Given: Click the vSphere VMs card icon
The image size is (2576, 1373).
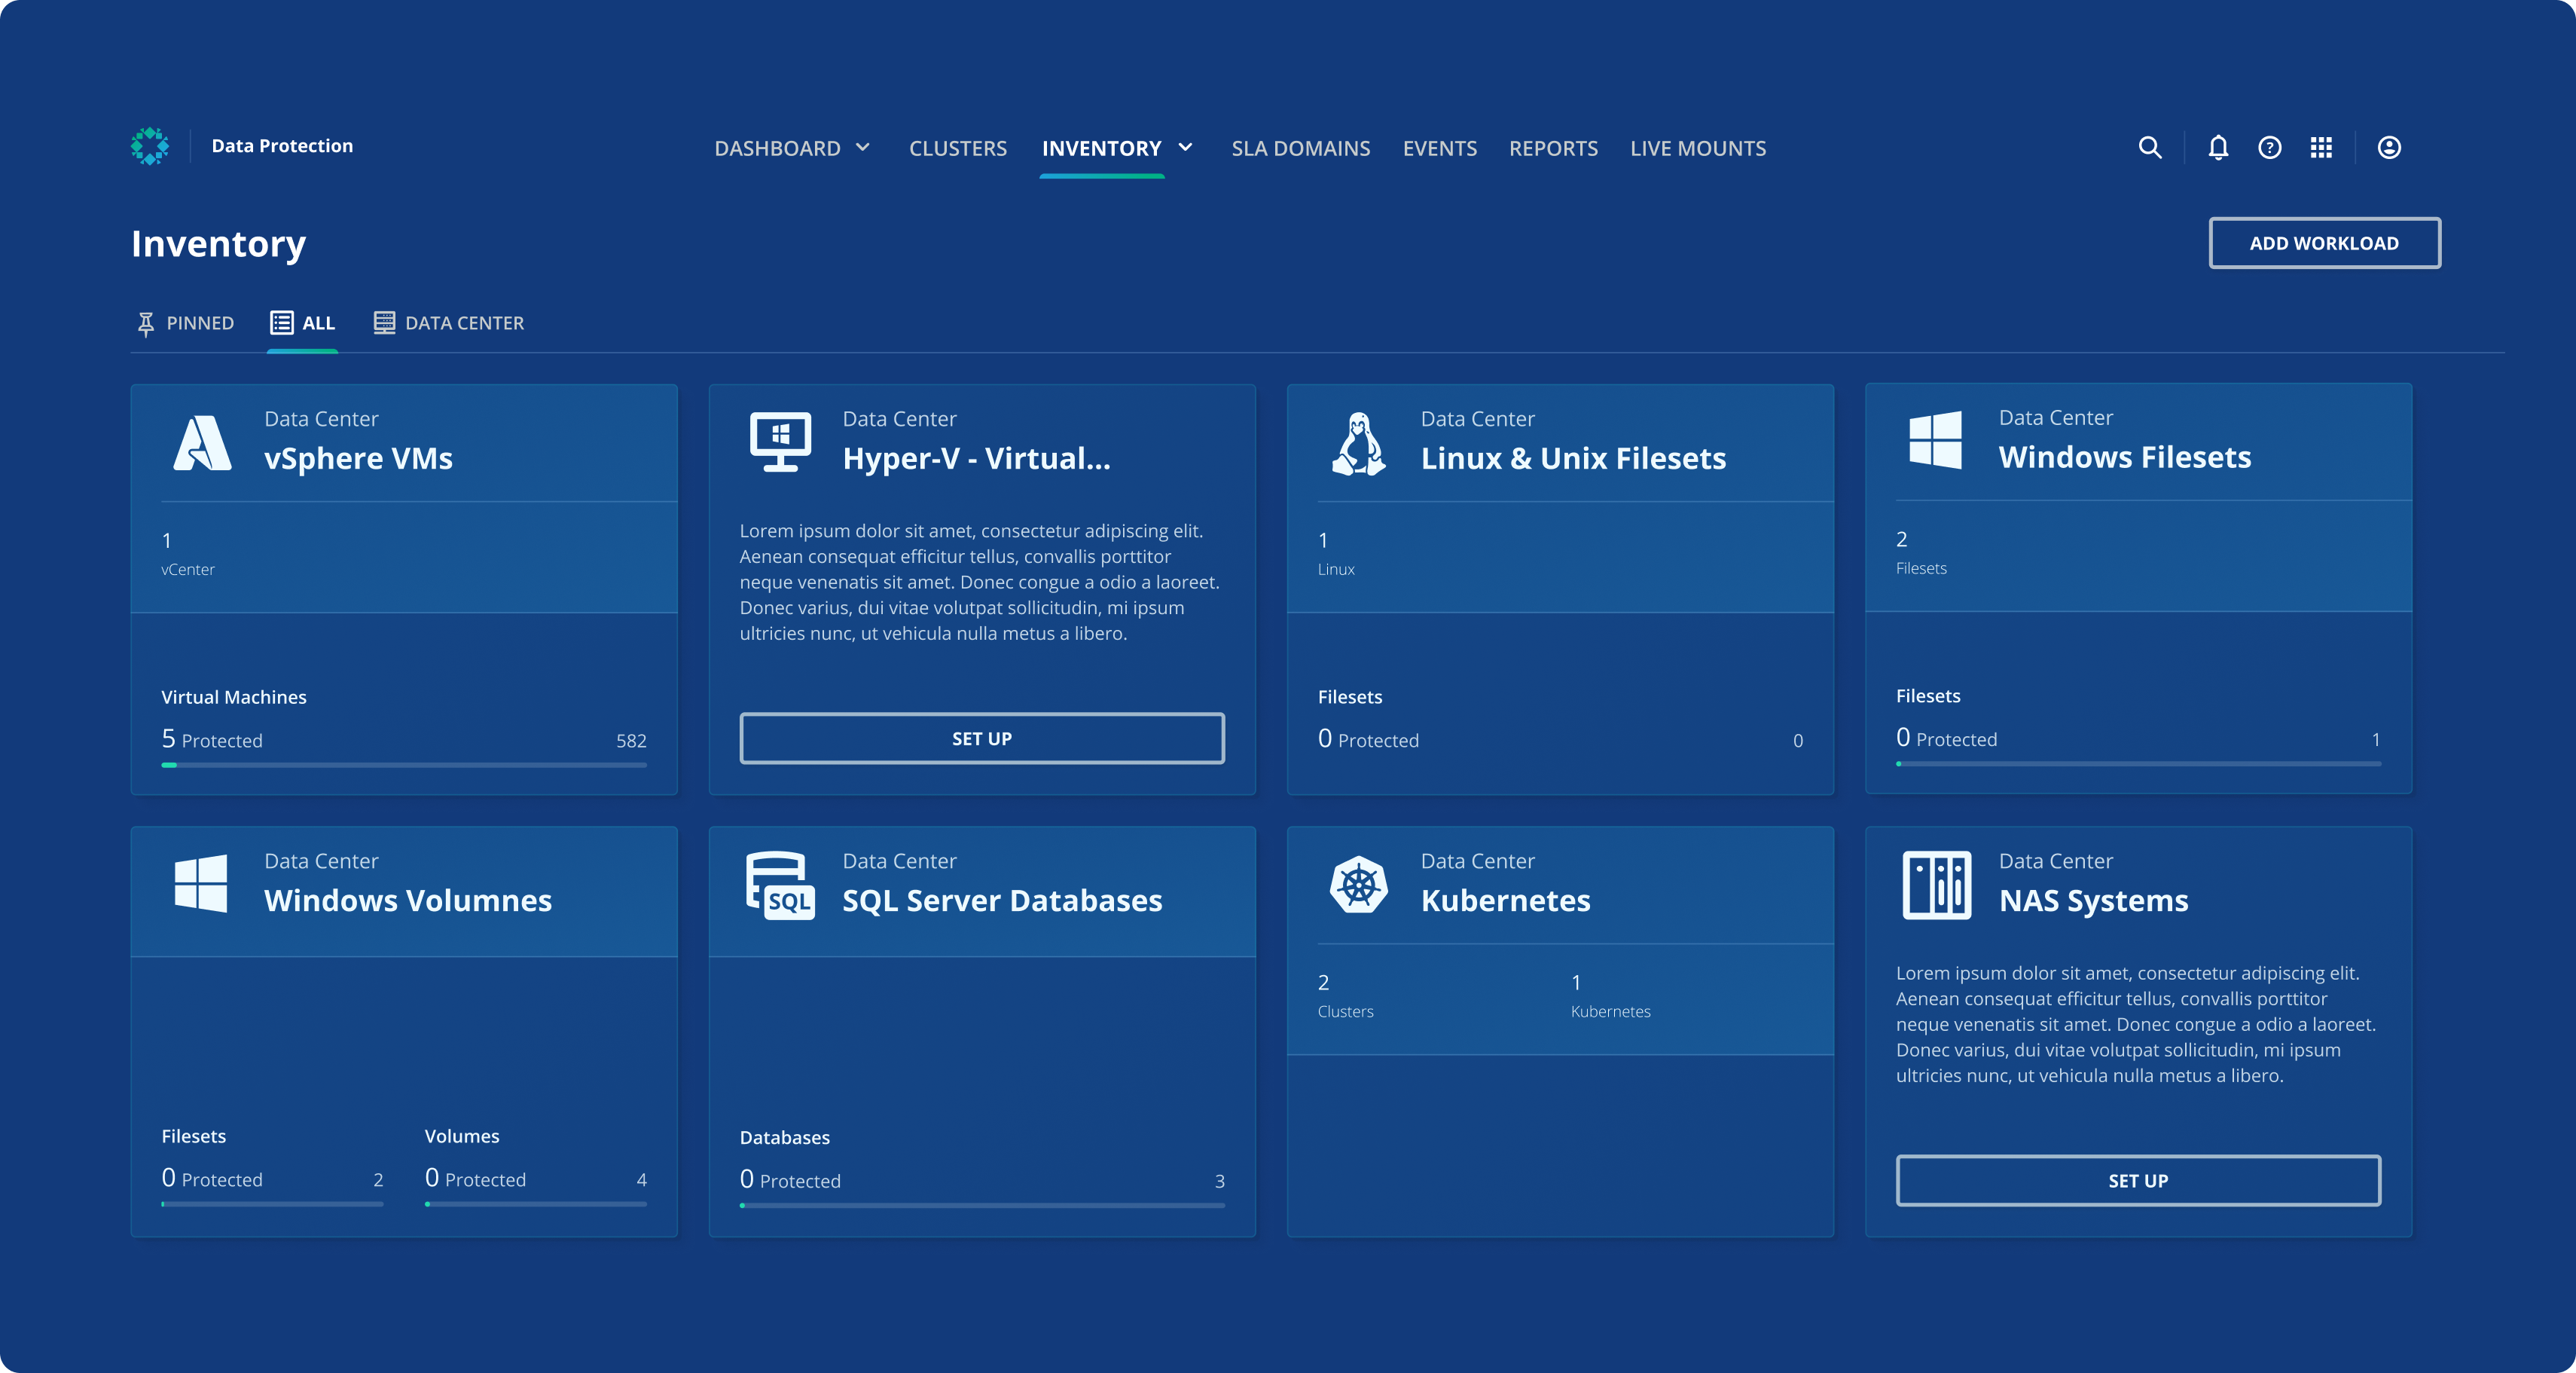Looking at the screenshot, I should (202, 442).
